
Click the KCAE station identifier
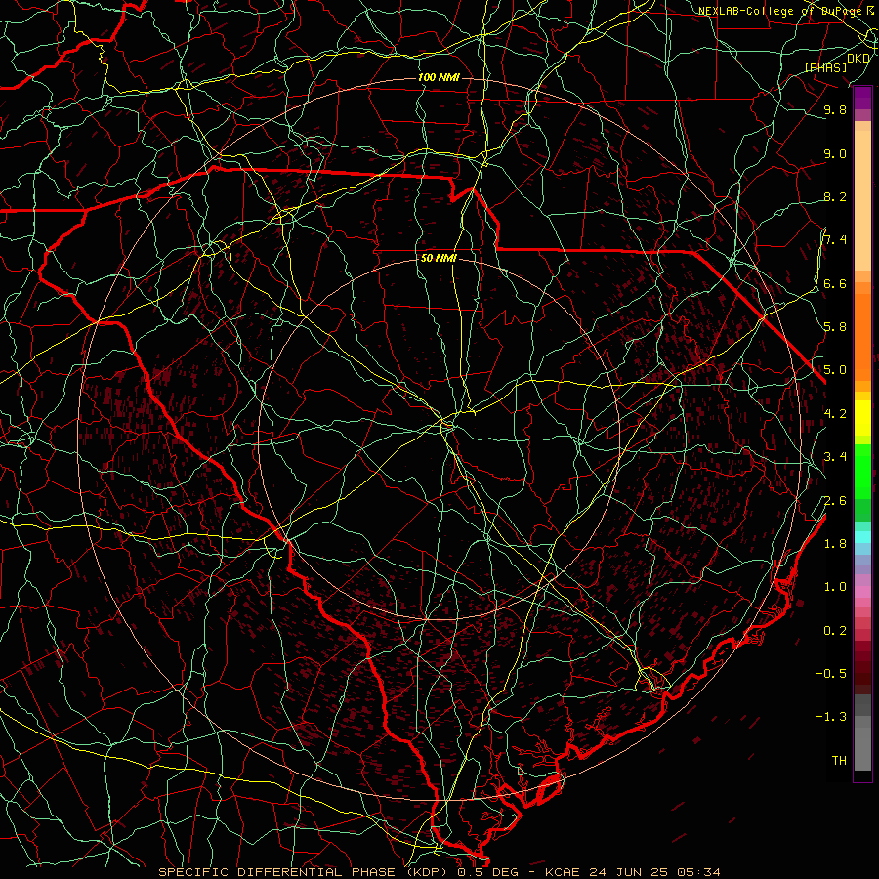(563, 872)
